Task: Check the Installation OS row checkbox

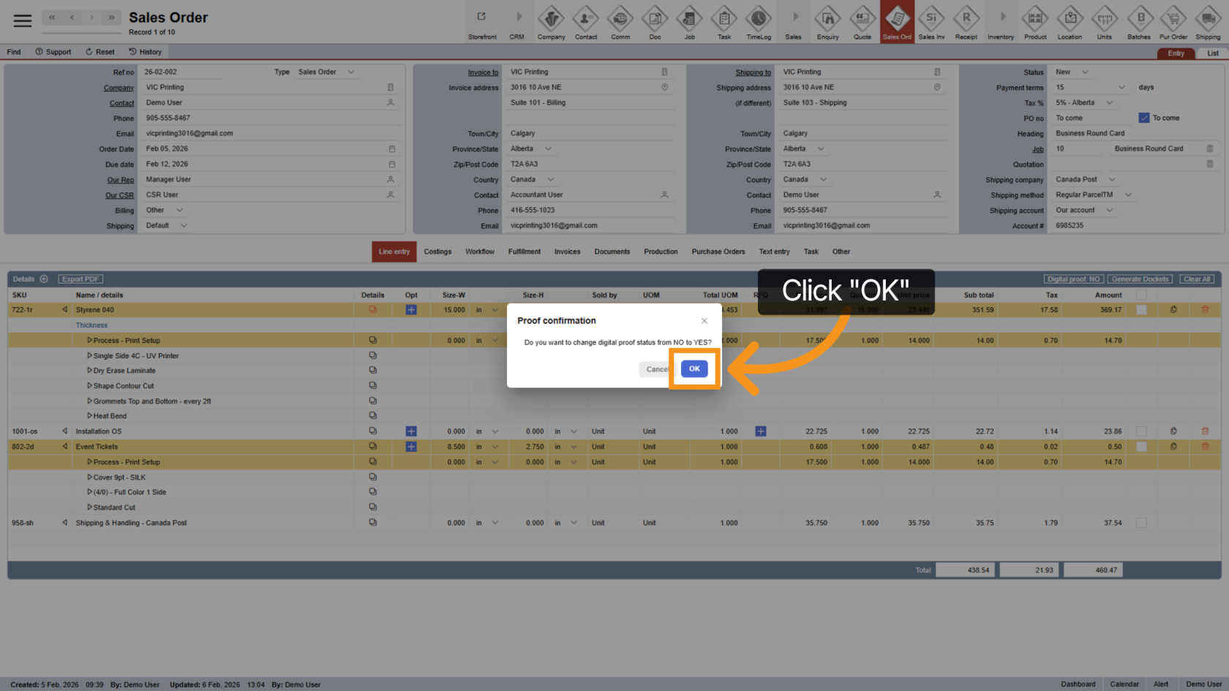Action: click(1141, 431)
